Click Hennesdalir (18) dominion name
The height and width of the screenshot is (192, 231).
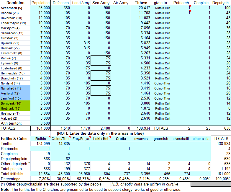pos(15,73)
